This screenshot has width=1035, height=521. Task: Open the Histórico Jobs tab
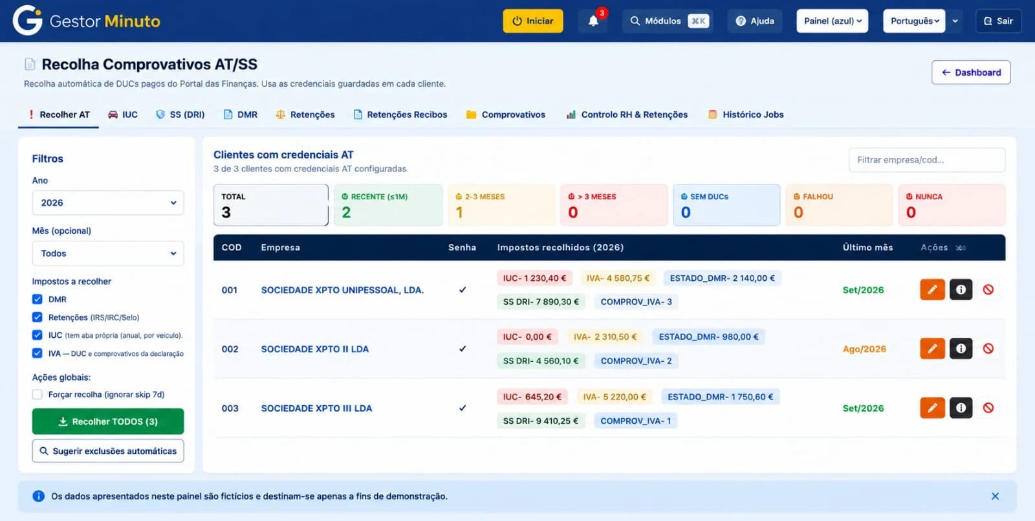tap(746, 115)
